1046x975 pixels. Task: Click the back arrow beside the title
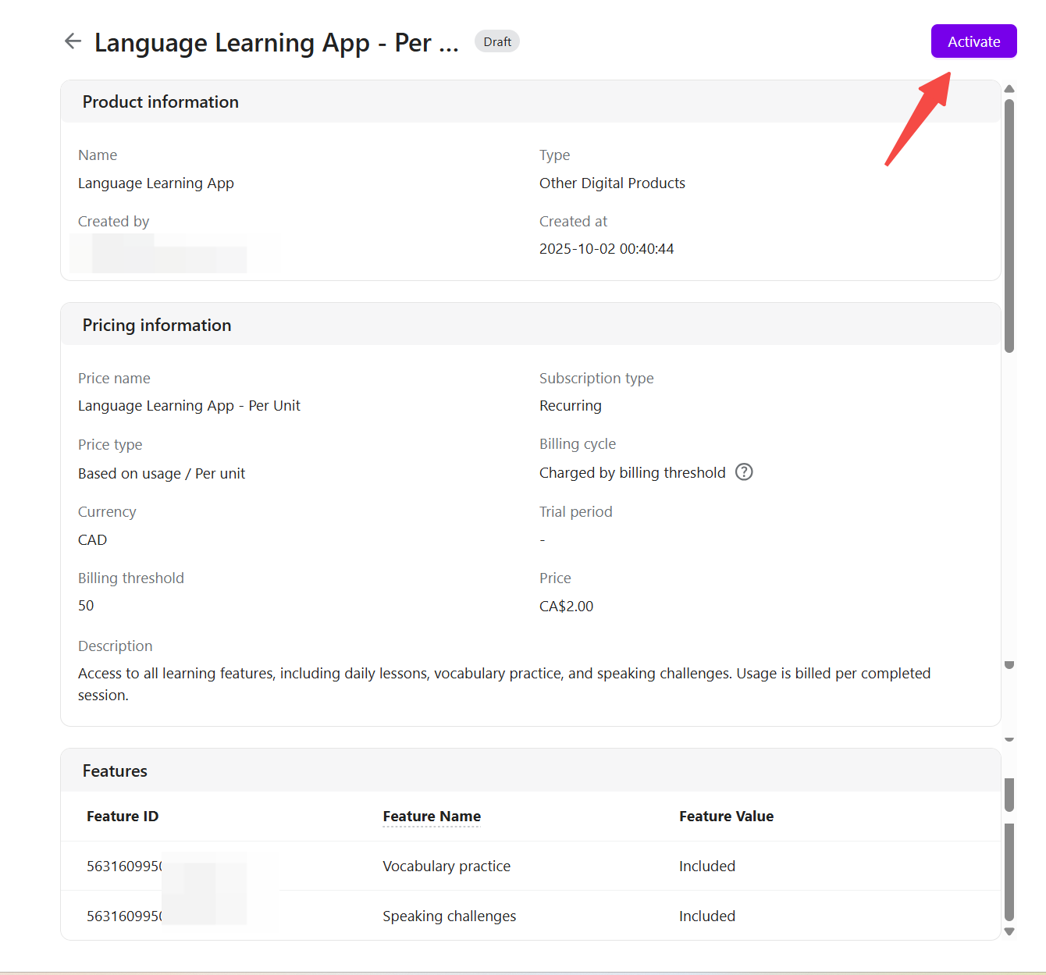[73, 41]
